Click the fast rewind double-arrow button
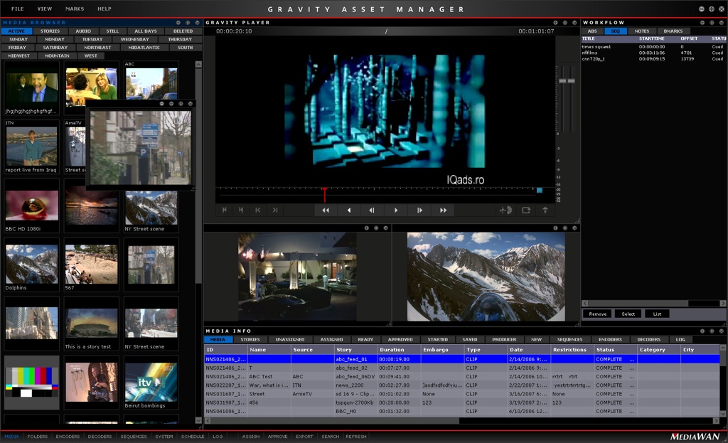 point(326,210)
